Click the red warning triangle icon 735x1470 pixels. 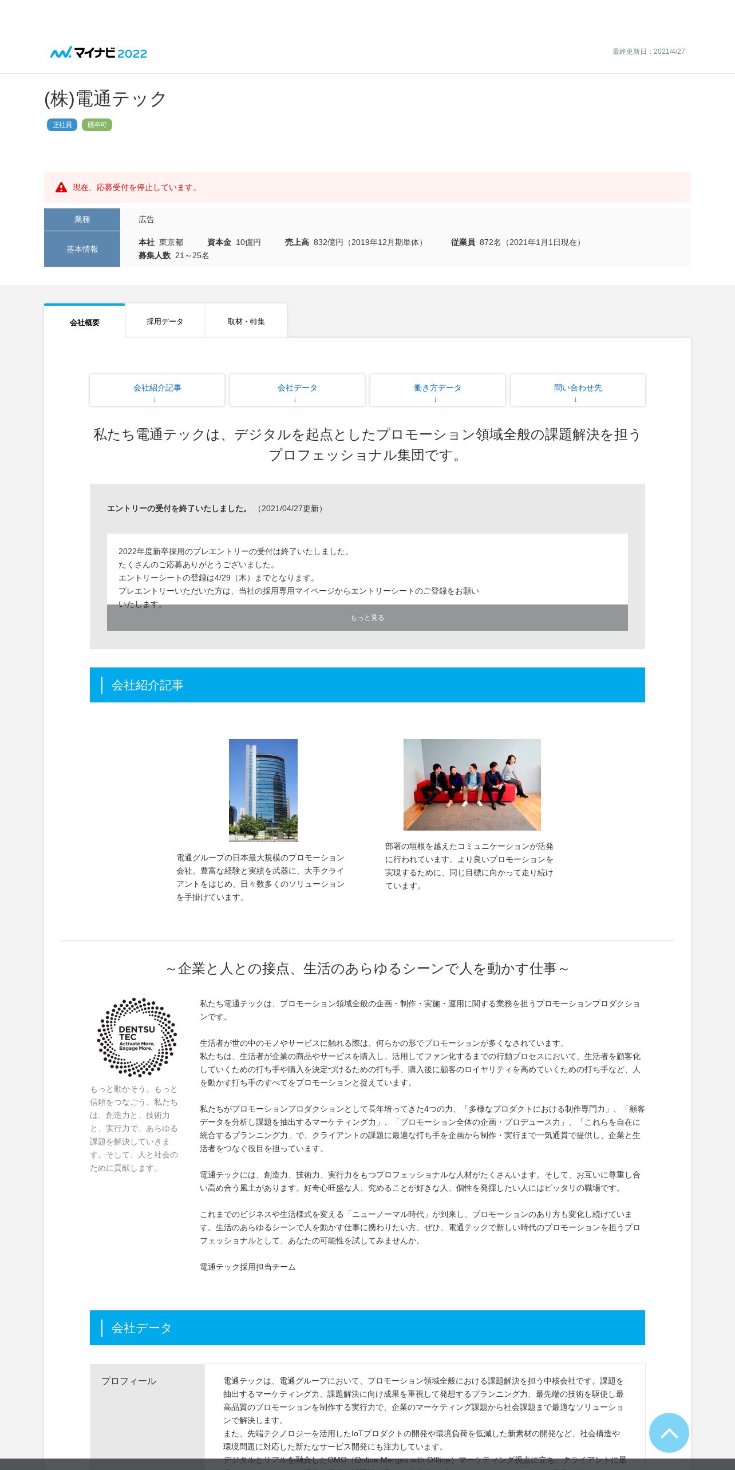(x=61, y=187)
